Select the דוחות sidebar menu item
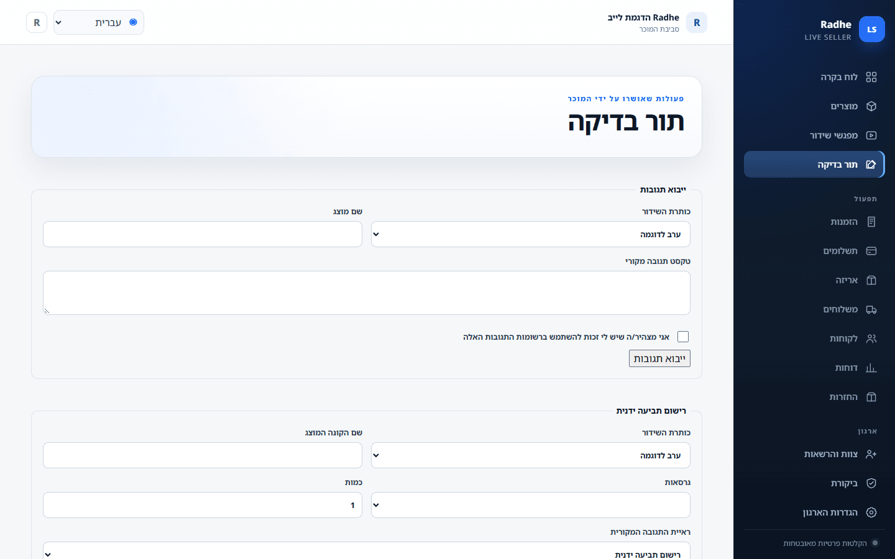 tap(814, 368)
